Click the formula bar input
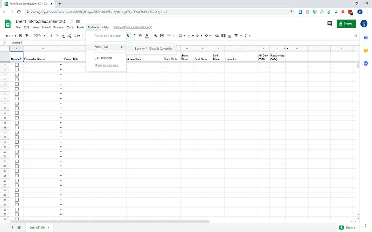Image resolution: width=372 pixels, height=232 pixels. pos(185,42)
